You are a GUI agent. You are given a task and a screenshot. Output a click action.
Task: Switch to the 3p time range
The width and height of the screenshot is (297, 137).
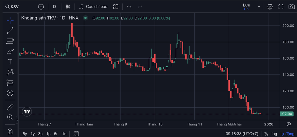click(40, 134)
